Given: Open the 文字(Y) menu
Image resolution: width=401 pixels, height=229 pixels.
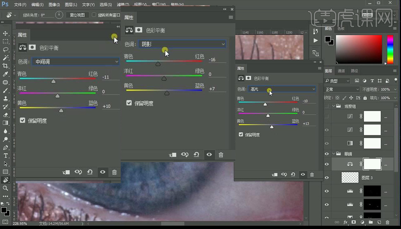Looking at the screenshot, I should coord(88,4).
